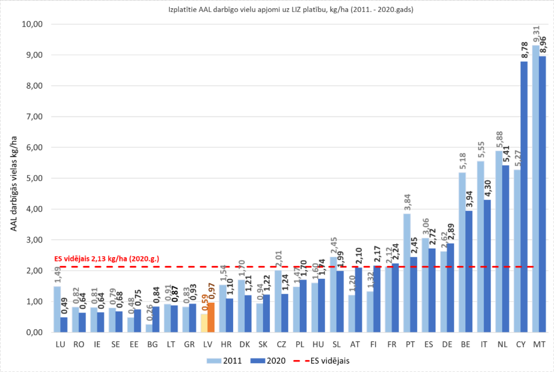Click the red ES vidējais 2,13 kg/ha annotation
Image resolution: width=554 pixels, height=372 pixels.
(107, 259)
